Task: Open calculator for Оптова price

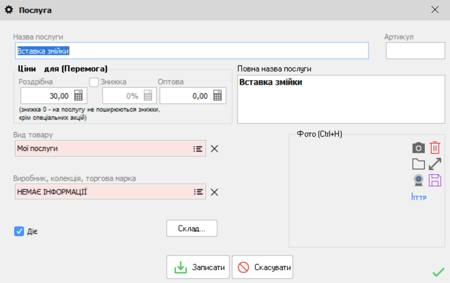Action: click(x=217, y=96)
